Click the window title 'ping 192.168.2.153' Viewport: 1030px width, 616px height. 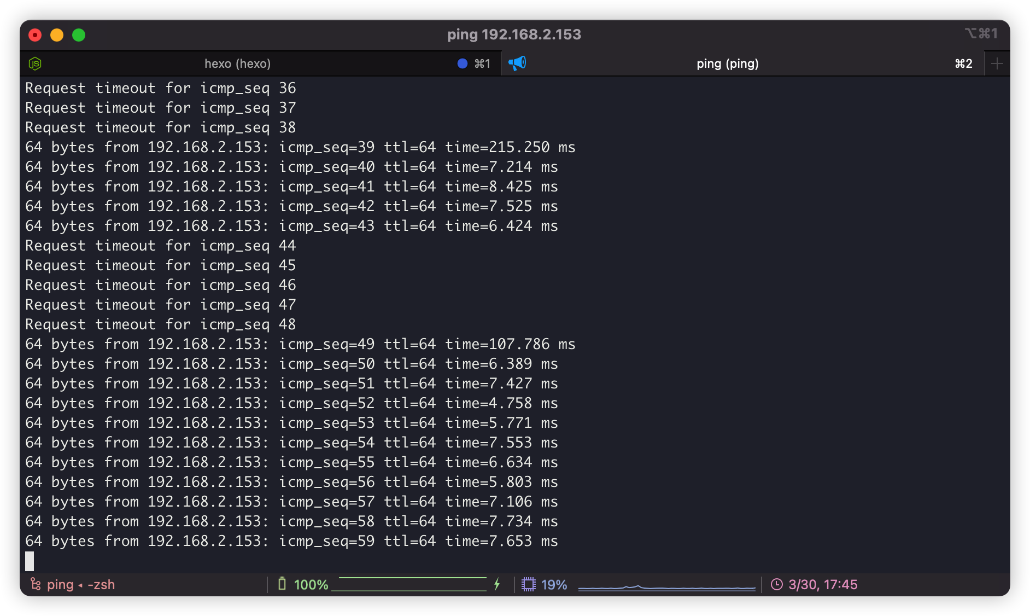(514, 34)
